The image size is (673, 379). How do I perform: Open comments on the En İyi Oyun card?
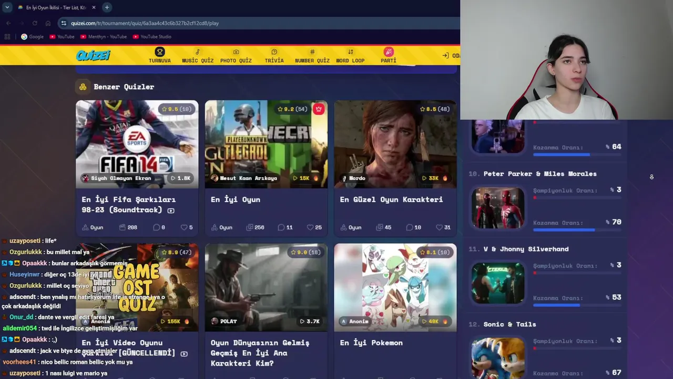click(281, 227)
